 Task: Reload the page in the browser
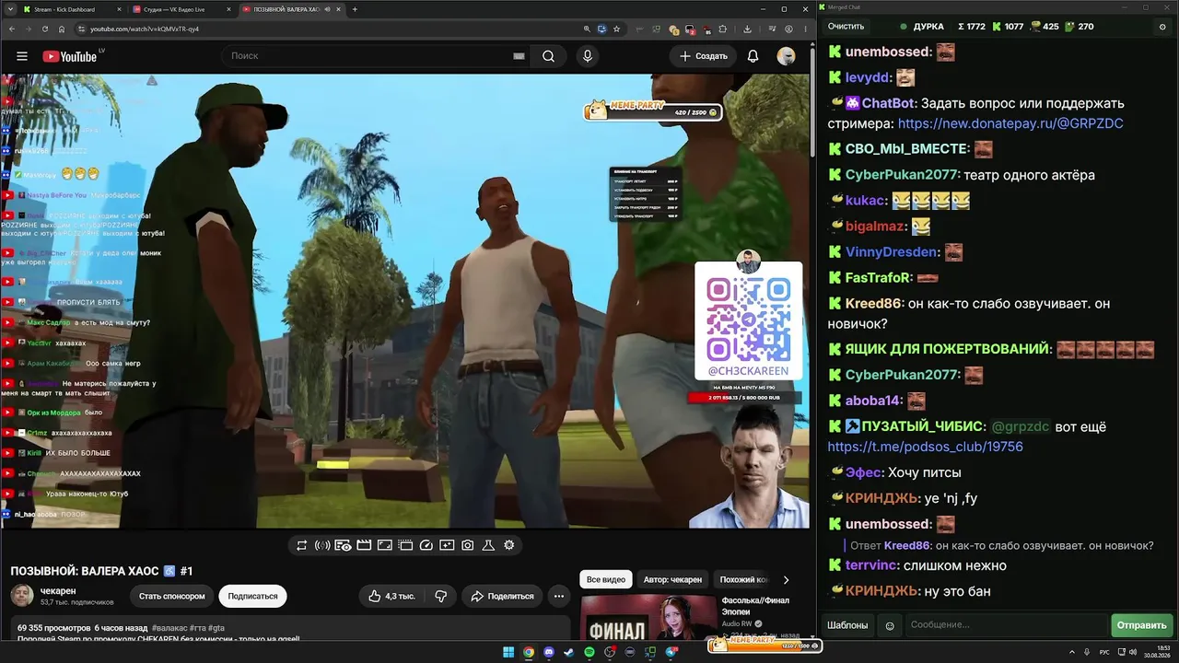click(45, 29)
